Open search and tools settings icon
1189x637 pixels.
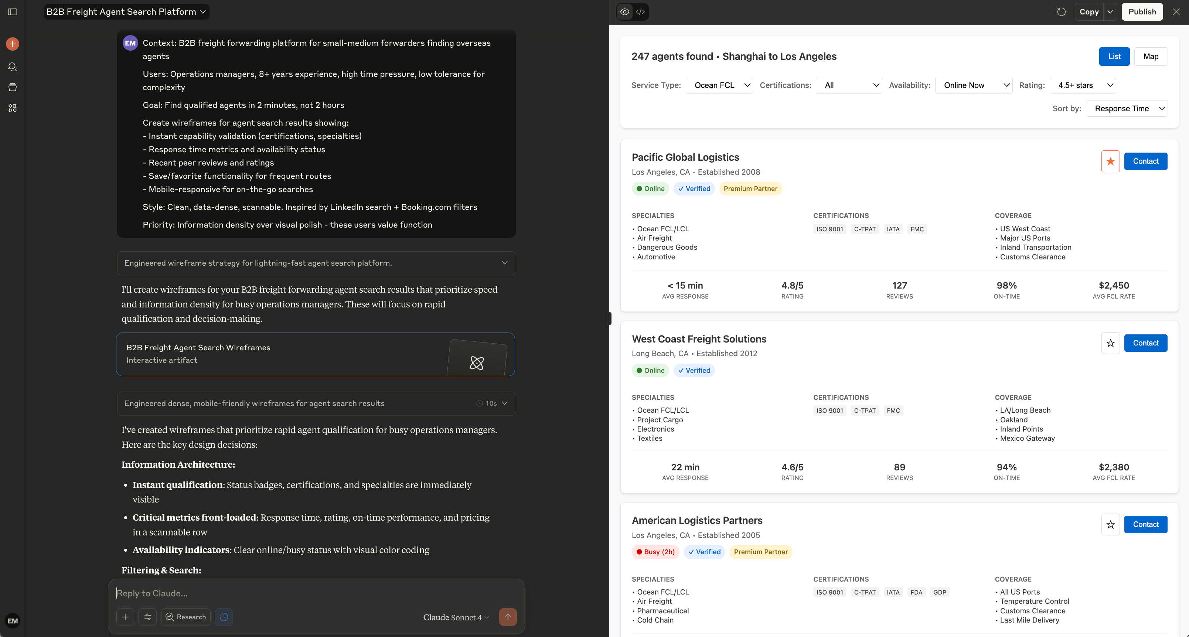tap(148, 617)
